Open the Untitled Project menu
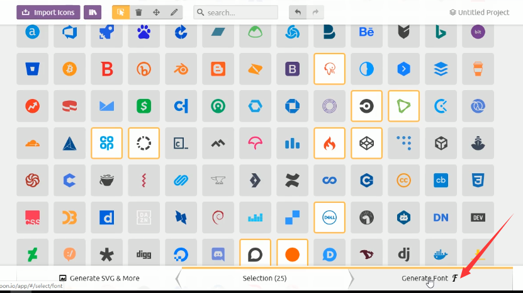The width and height of the screenshot is (523, 293). (480, 13)
